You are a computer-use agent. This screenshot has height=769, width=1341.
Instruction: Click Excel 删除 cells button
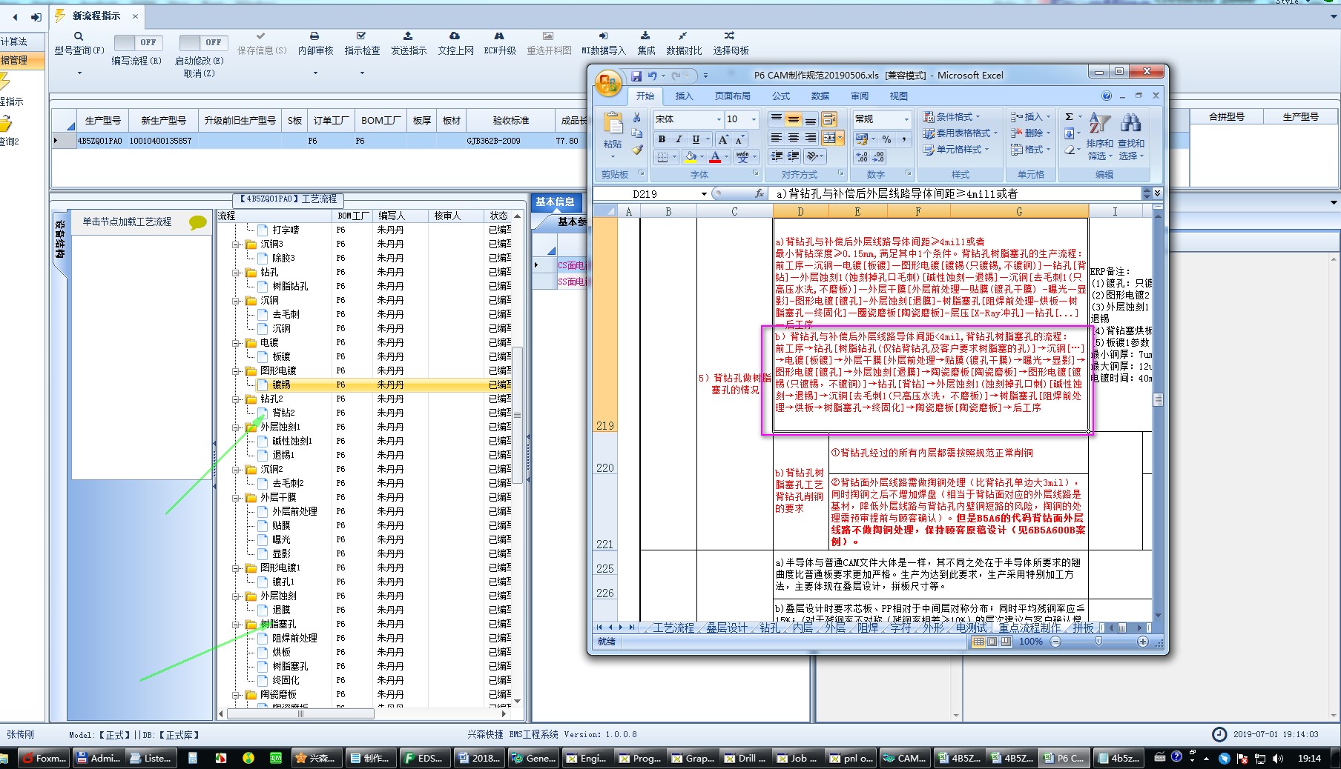(x=1030, y=133)
